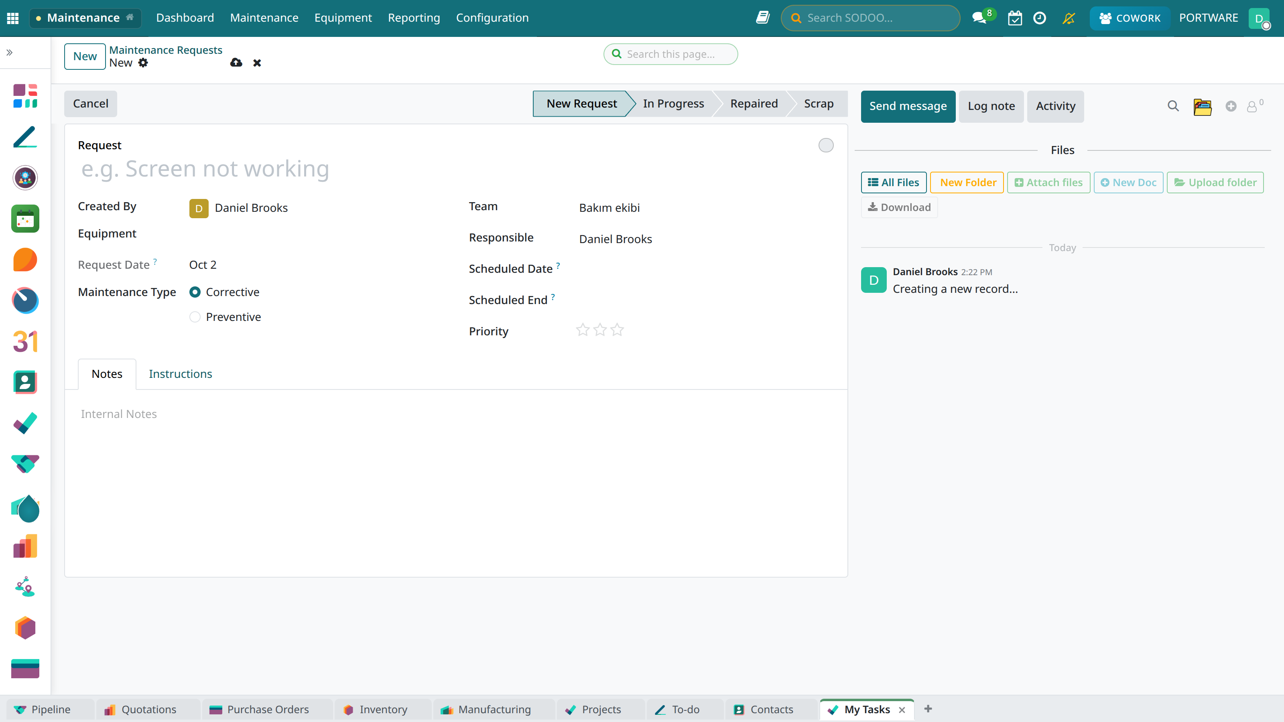1284x722 pixels.
Task: Click Send message button
Action: [x=908, y=106]
